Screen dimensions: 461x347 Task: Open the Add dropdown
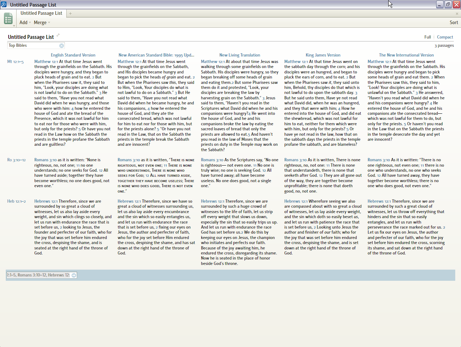coord(25,22)
